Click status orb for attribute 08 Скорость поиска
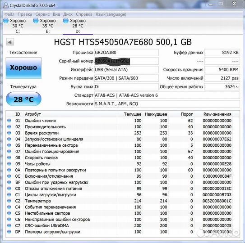245x243 pixels. click(9, 157)
